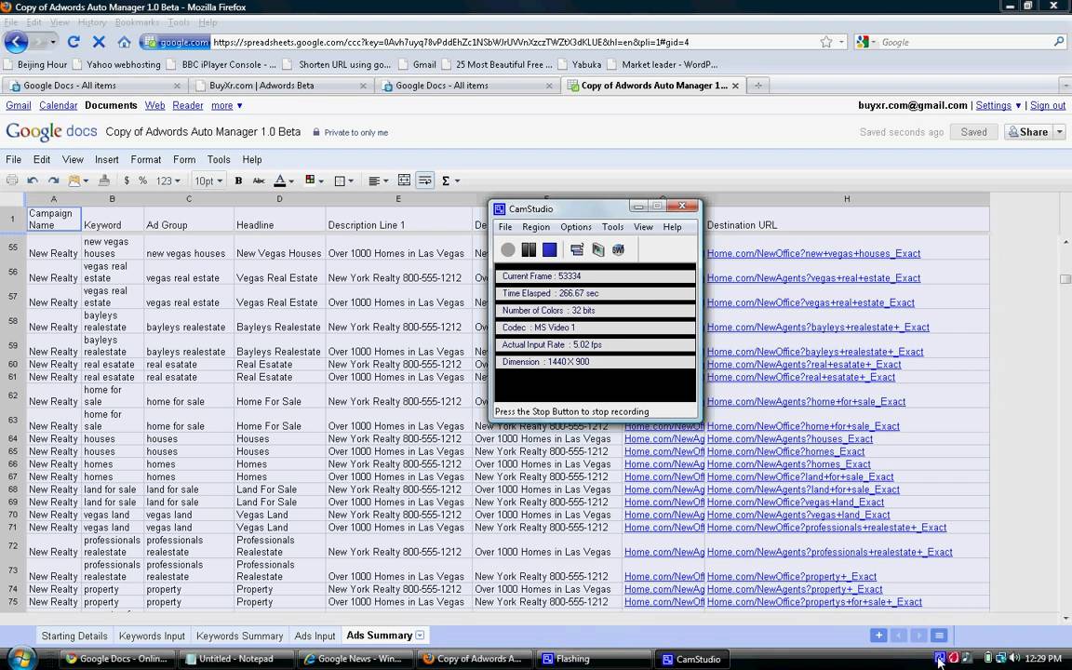Click the CamStudio blue Stop button
This screenshot has height=670, width=1072.
pyautogui.click(x=550, y=249)
